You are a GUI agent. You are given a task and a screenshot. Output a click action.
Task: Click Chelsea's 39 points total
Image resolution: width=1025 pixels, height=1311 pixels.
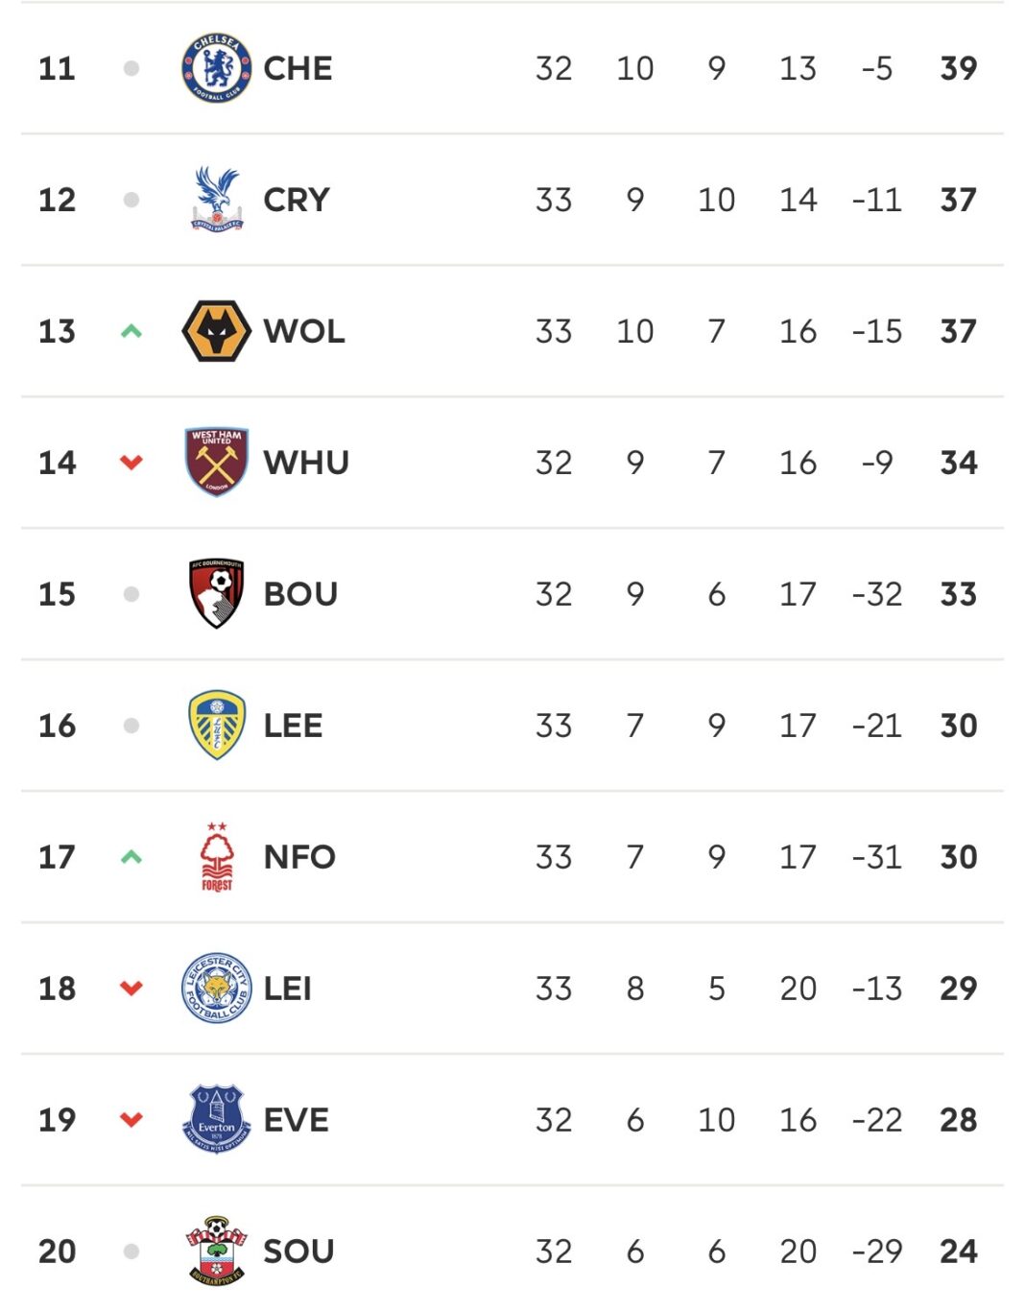(x=958, y=68)
